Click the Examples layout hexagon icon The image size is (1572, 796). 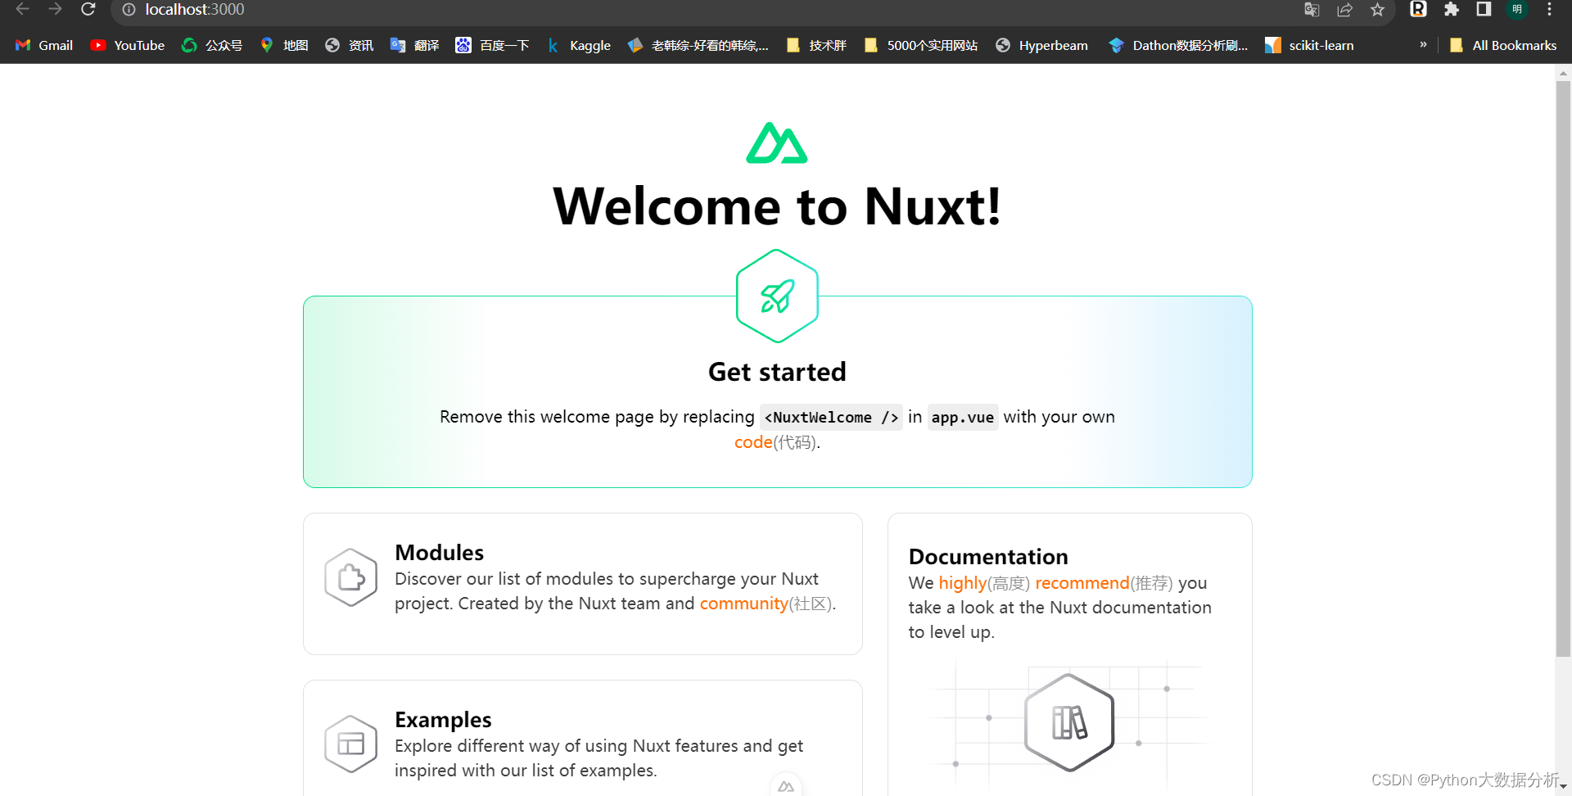pyautogui.click(x=350, y=744)
